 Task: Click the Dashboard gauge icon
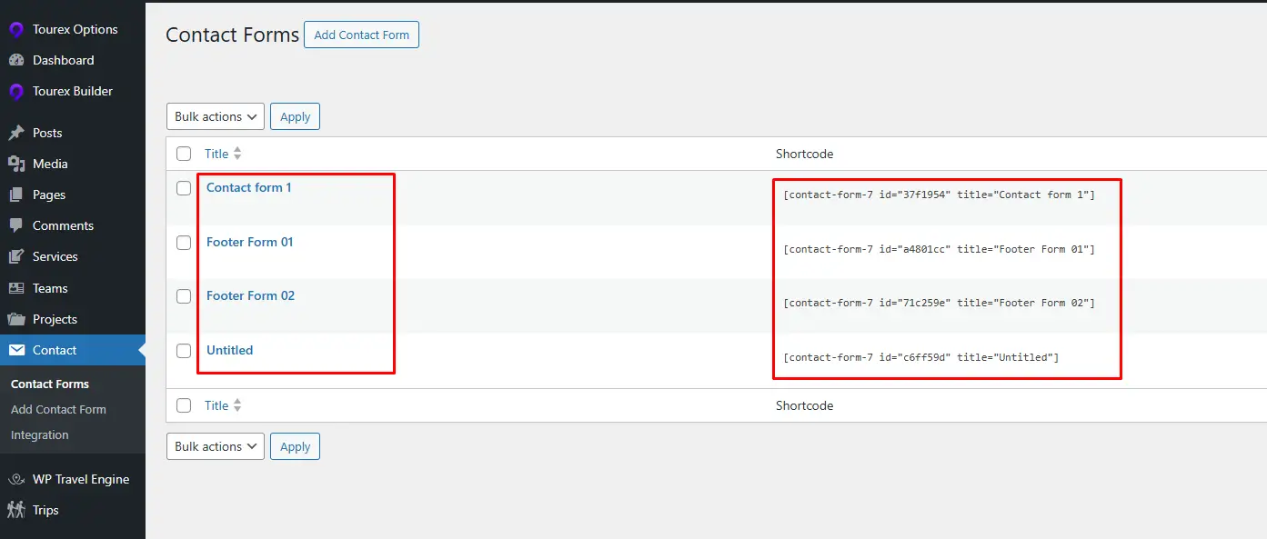pos(15,60)
